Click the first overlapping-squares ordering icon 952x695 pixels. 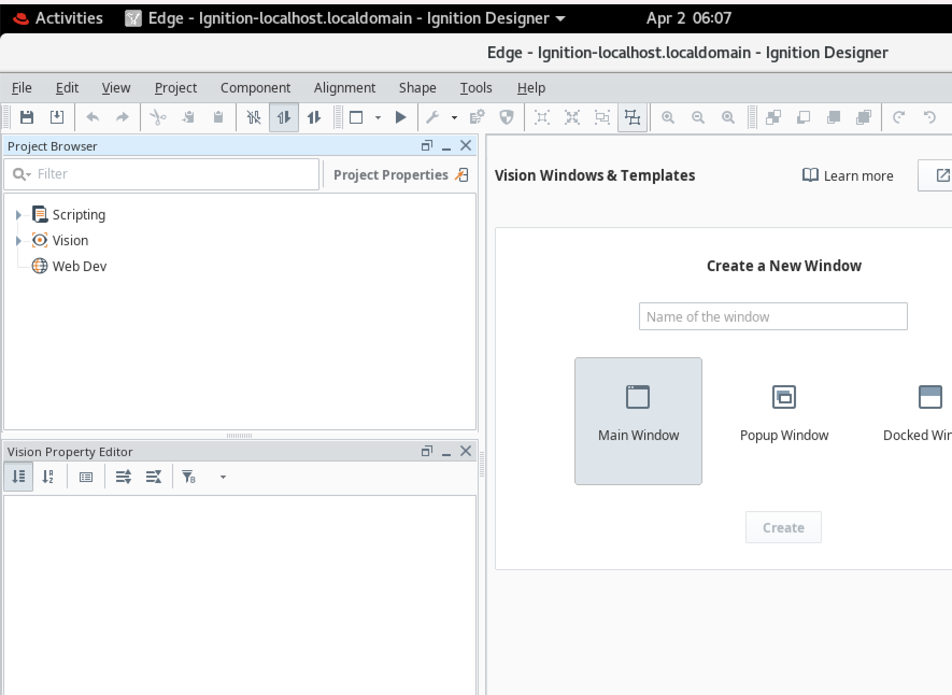[x=773, y=117]
